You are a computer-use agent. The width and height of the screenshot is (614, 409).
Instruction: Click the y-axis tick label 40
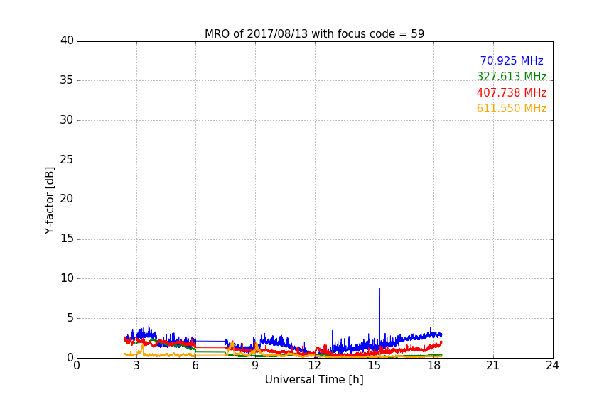click(67, 40)
